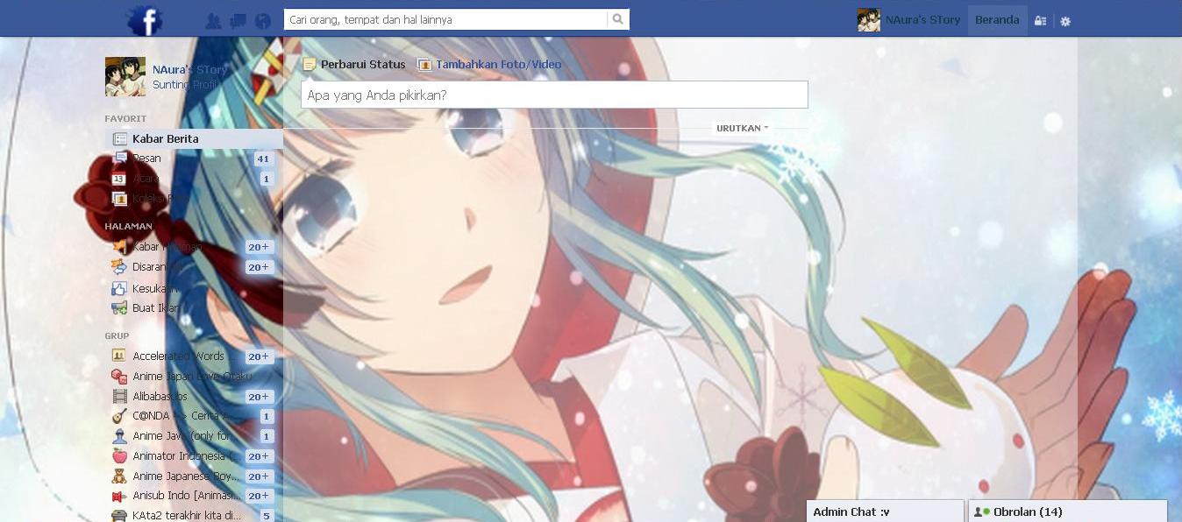Click the Kabar Halaman 20+ counter
The image size is (1182, 522).
click(259, 247)
